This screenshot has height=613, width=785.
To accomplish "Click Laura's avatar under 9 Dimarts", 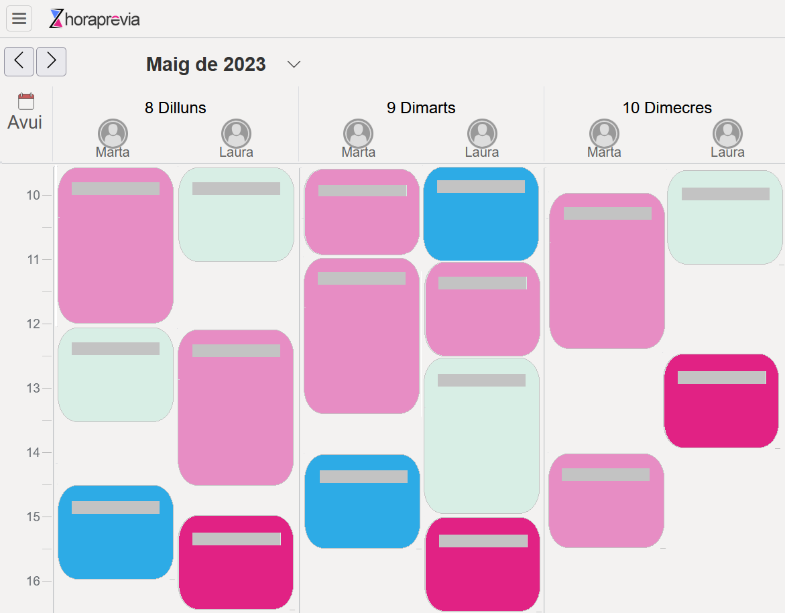I will (x=482, y=133).
